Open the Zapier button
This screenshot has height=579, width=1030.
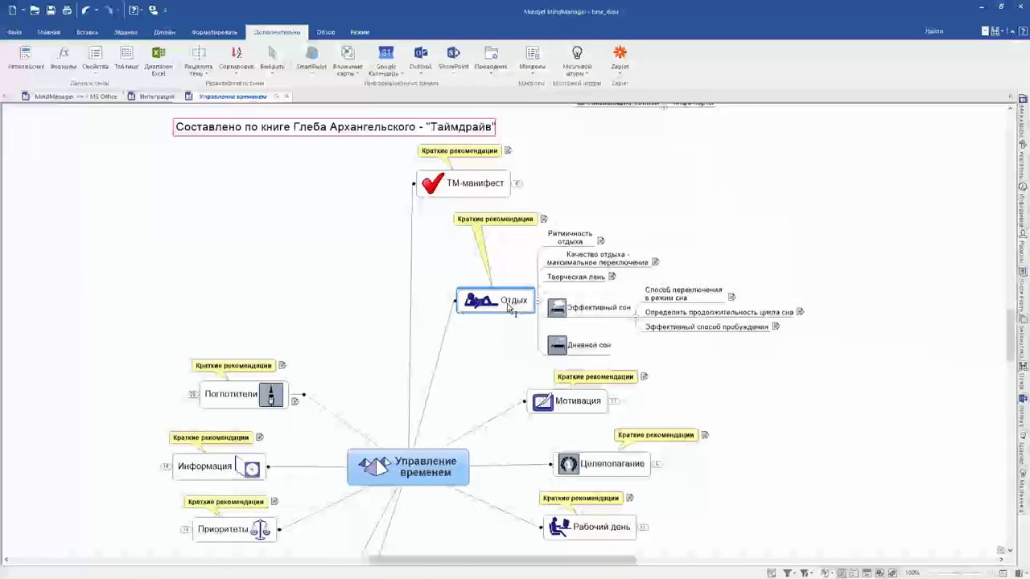pos(620,59)
